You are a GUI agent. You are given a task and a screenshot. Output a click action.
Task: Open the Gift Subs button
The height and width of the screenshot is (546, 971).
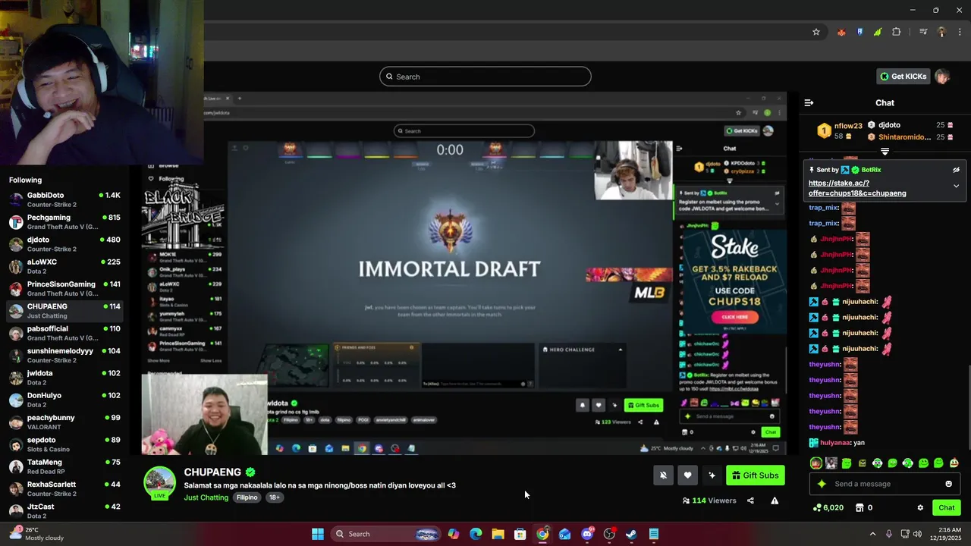(755, 475)
